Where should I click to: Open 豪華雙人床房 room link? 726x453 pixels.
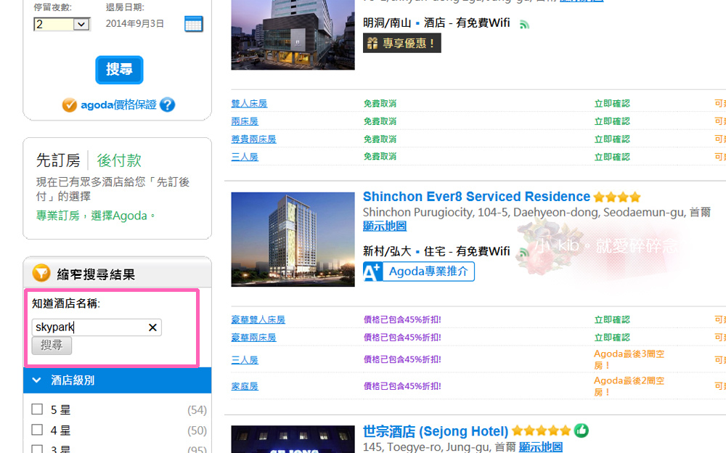[258, 319]
